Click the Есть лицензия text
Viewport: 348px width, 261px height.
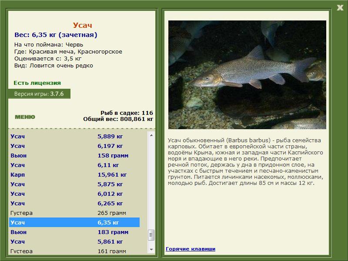[37, 83]
